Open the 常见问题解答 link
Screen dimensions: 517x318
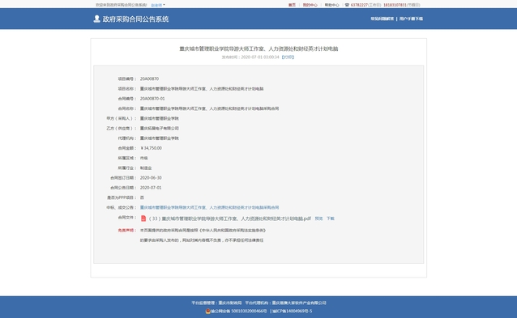pos(382,19)
